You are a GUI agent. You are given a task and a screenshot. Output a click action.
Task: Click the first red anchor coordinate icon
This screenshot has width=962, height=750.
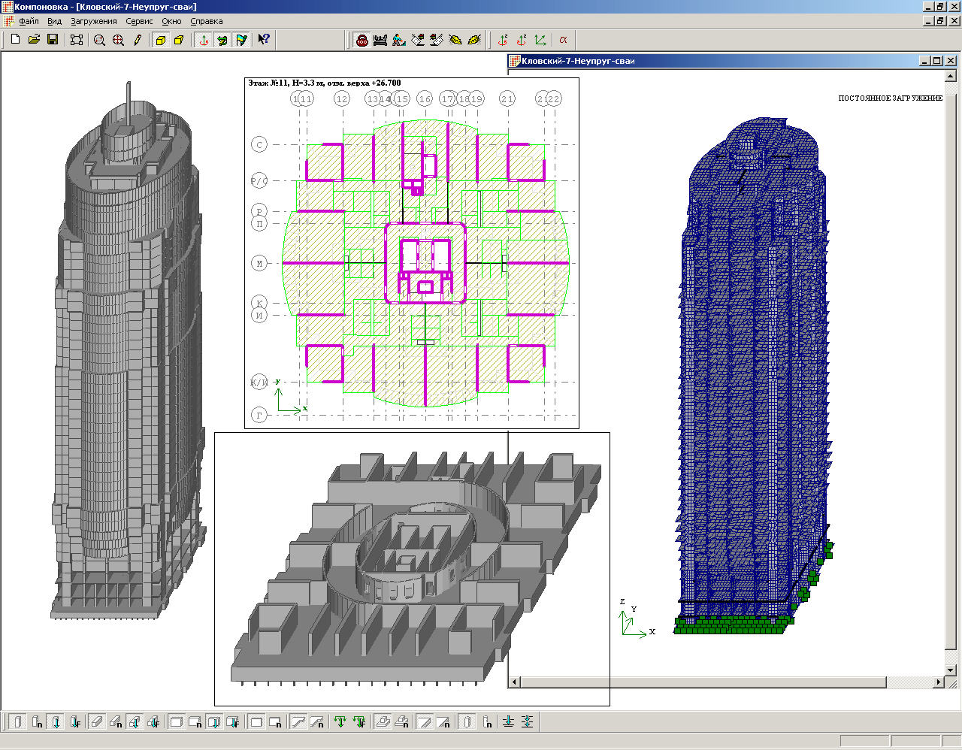[x=503, y=40]
